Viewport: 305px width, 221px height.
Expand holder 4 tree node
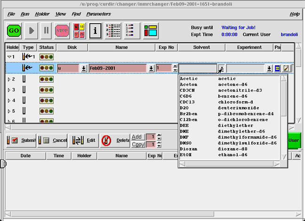coord(9,101)
